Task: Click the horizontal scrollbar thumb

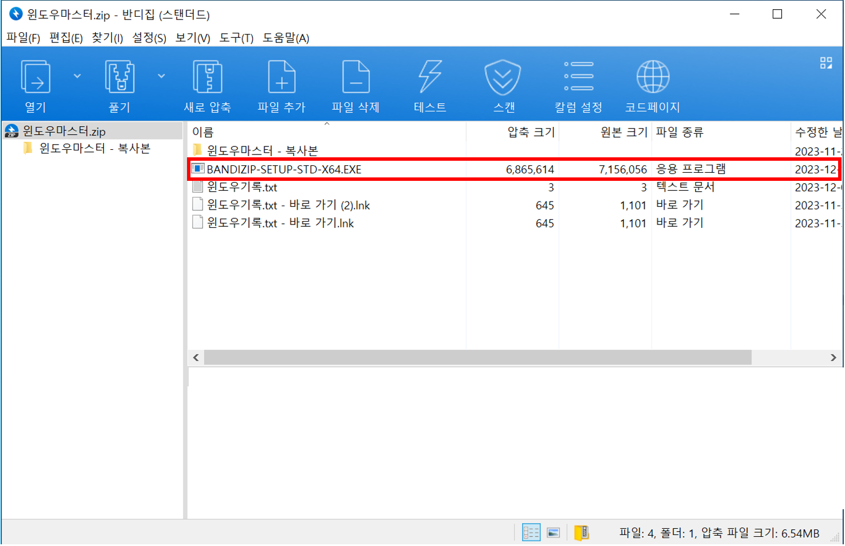Action: [x=478, y=358]
